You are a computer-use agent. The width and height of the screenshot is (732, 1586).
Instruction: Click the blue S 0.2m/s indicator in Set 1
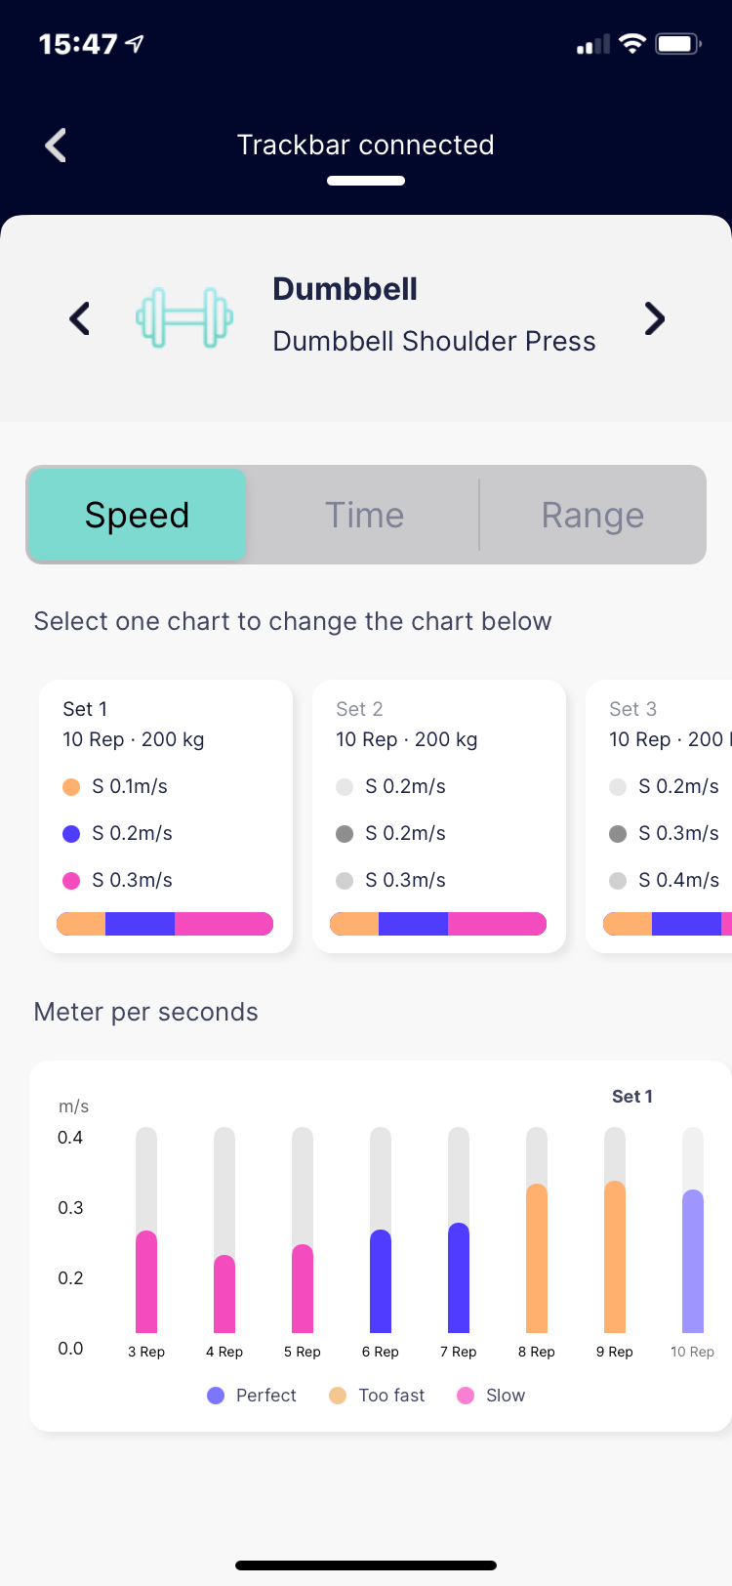coord(69,833)
